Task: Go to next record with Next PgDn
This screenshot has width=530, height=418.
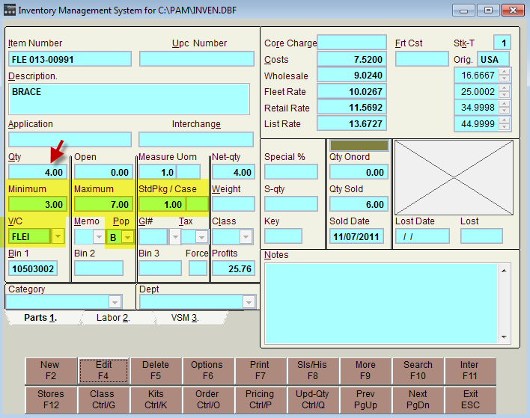Action: tap(418, 400)
